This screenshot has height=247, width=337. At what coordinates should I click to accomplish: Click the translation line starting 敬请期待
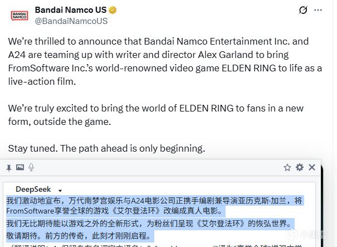click(x=79, y=236)
